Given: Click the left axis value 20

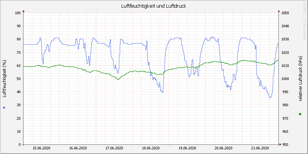Looking at the screenshot, I should click(18, 118).
